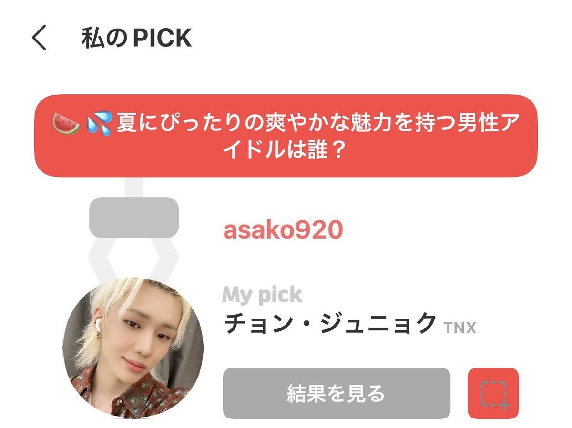Screen dimensions: 572x428
Task: Click the sweat droplets emoji in the banner
Action: 99,123
